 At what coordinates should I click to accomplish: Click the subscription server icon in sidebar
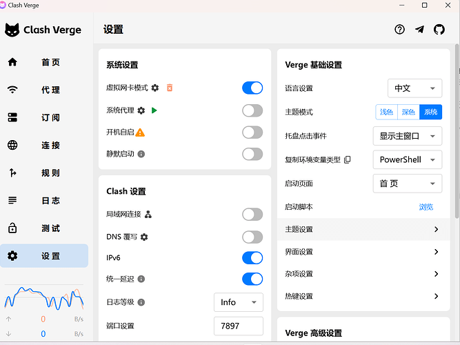12,117
